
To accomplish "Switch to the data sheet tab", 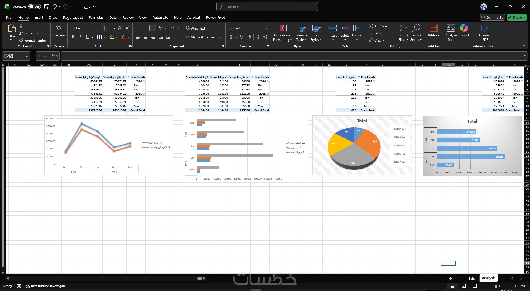I will click(x=471, y=279).
